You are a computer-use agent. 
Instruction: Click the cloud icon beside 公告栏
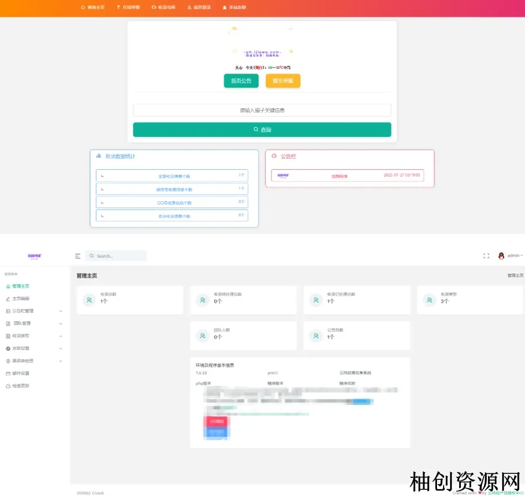(x=274, y=156)
